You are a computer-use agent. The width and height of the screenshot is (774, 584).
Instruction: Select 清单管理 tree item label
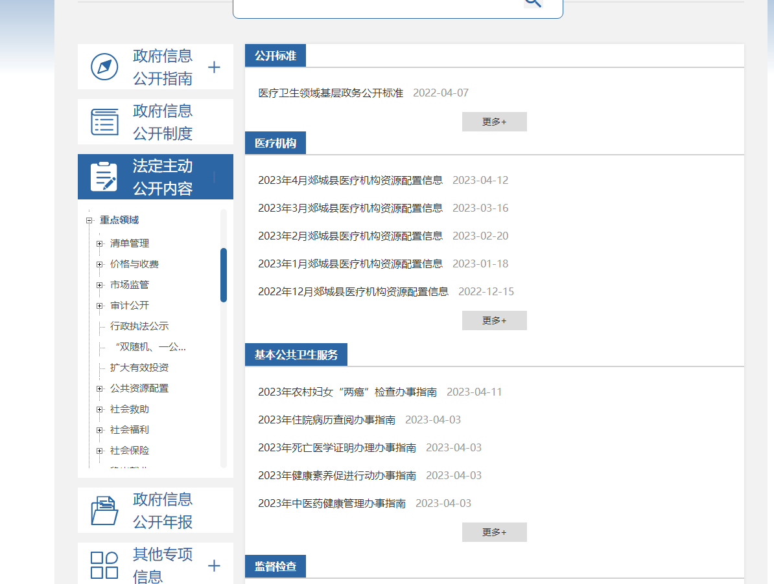[130, 243]
